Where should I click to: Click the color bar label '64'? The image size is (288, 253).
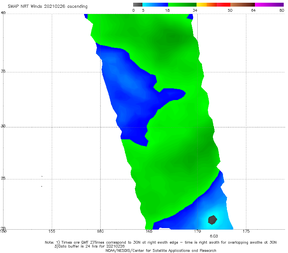pyautogui.click(x=253, y=10)
